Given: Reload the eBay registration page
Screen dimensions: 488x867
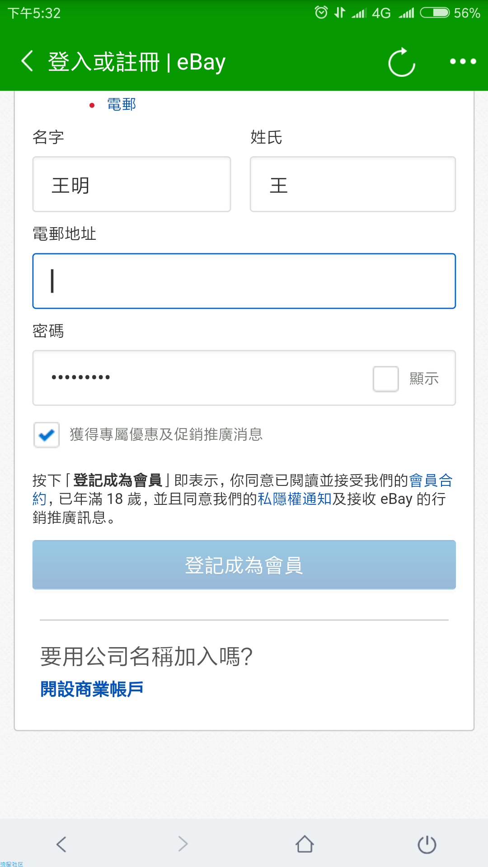Looking at the screenshot, I should pyautogui.click(x=402, y=62).
